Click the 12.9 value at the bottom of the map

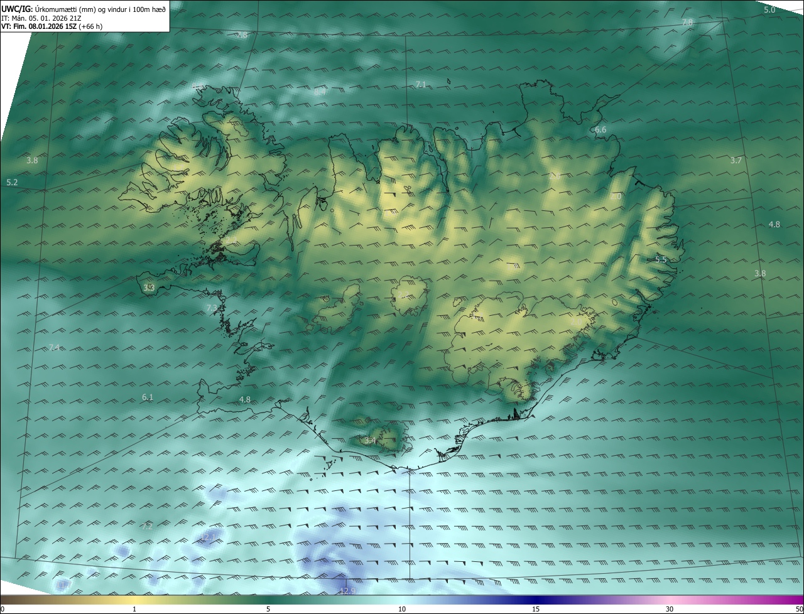click(348, 591)
